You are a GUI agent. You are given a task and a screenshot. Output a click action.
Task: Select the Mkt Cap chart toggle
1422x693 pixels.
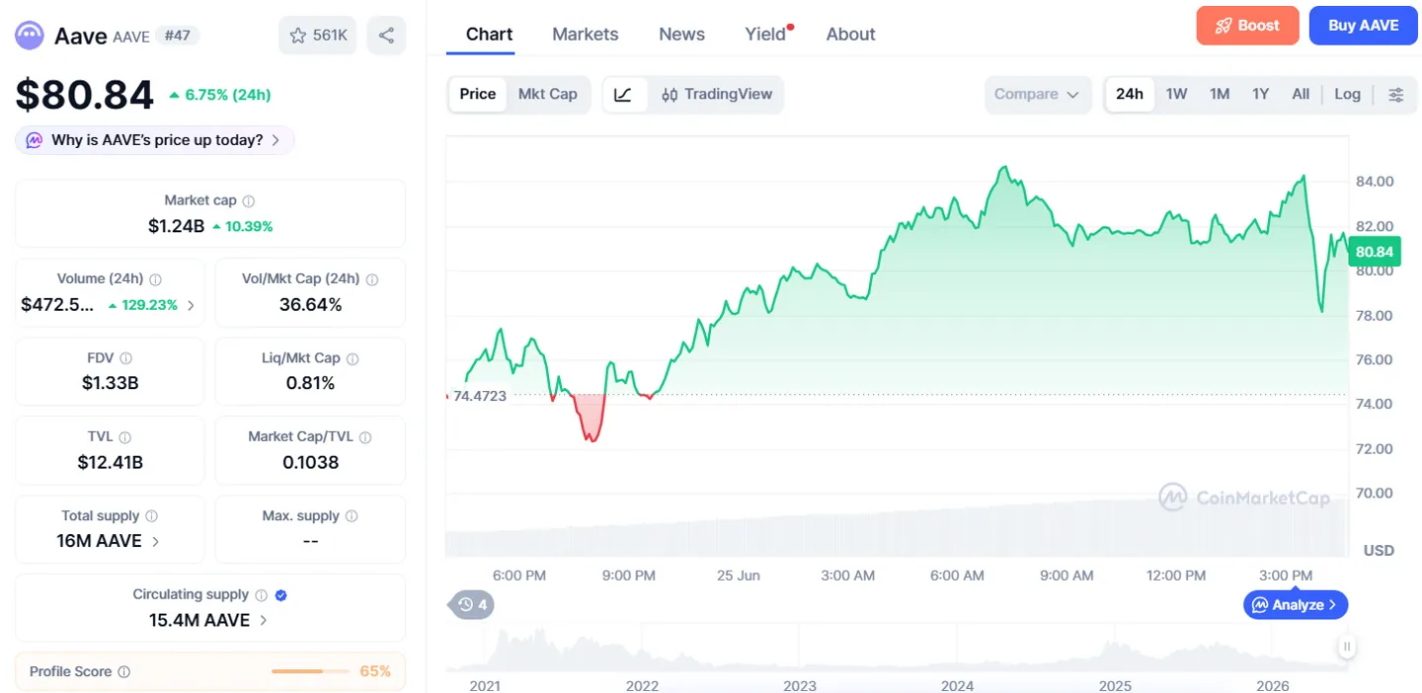(x=548, y=94)
